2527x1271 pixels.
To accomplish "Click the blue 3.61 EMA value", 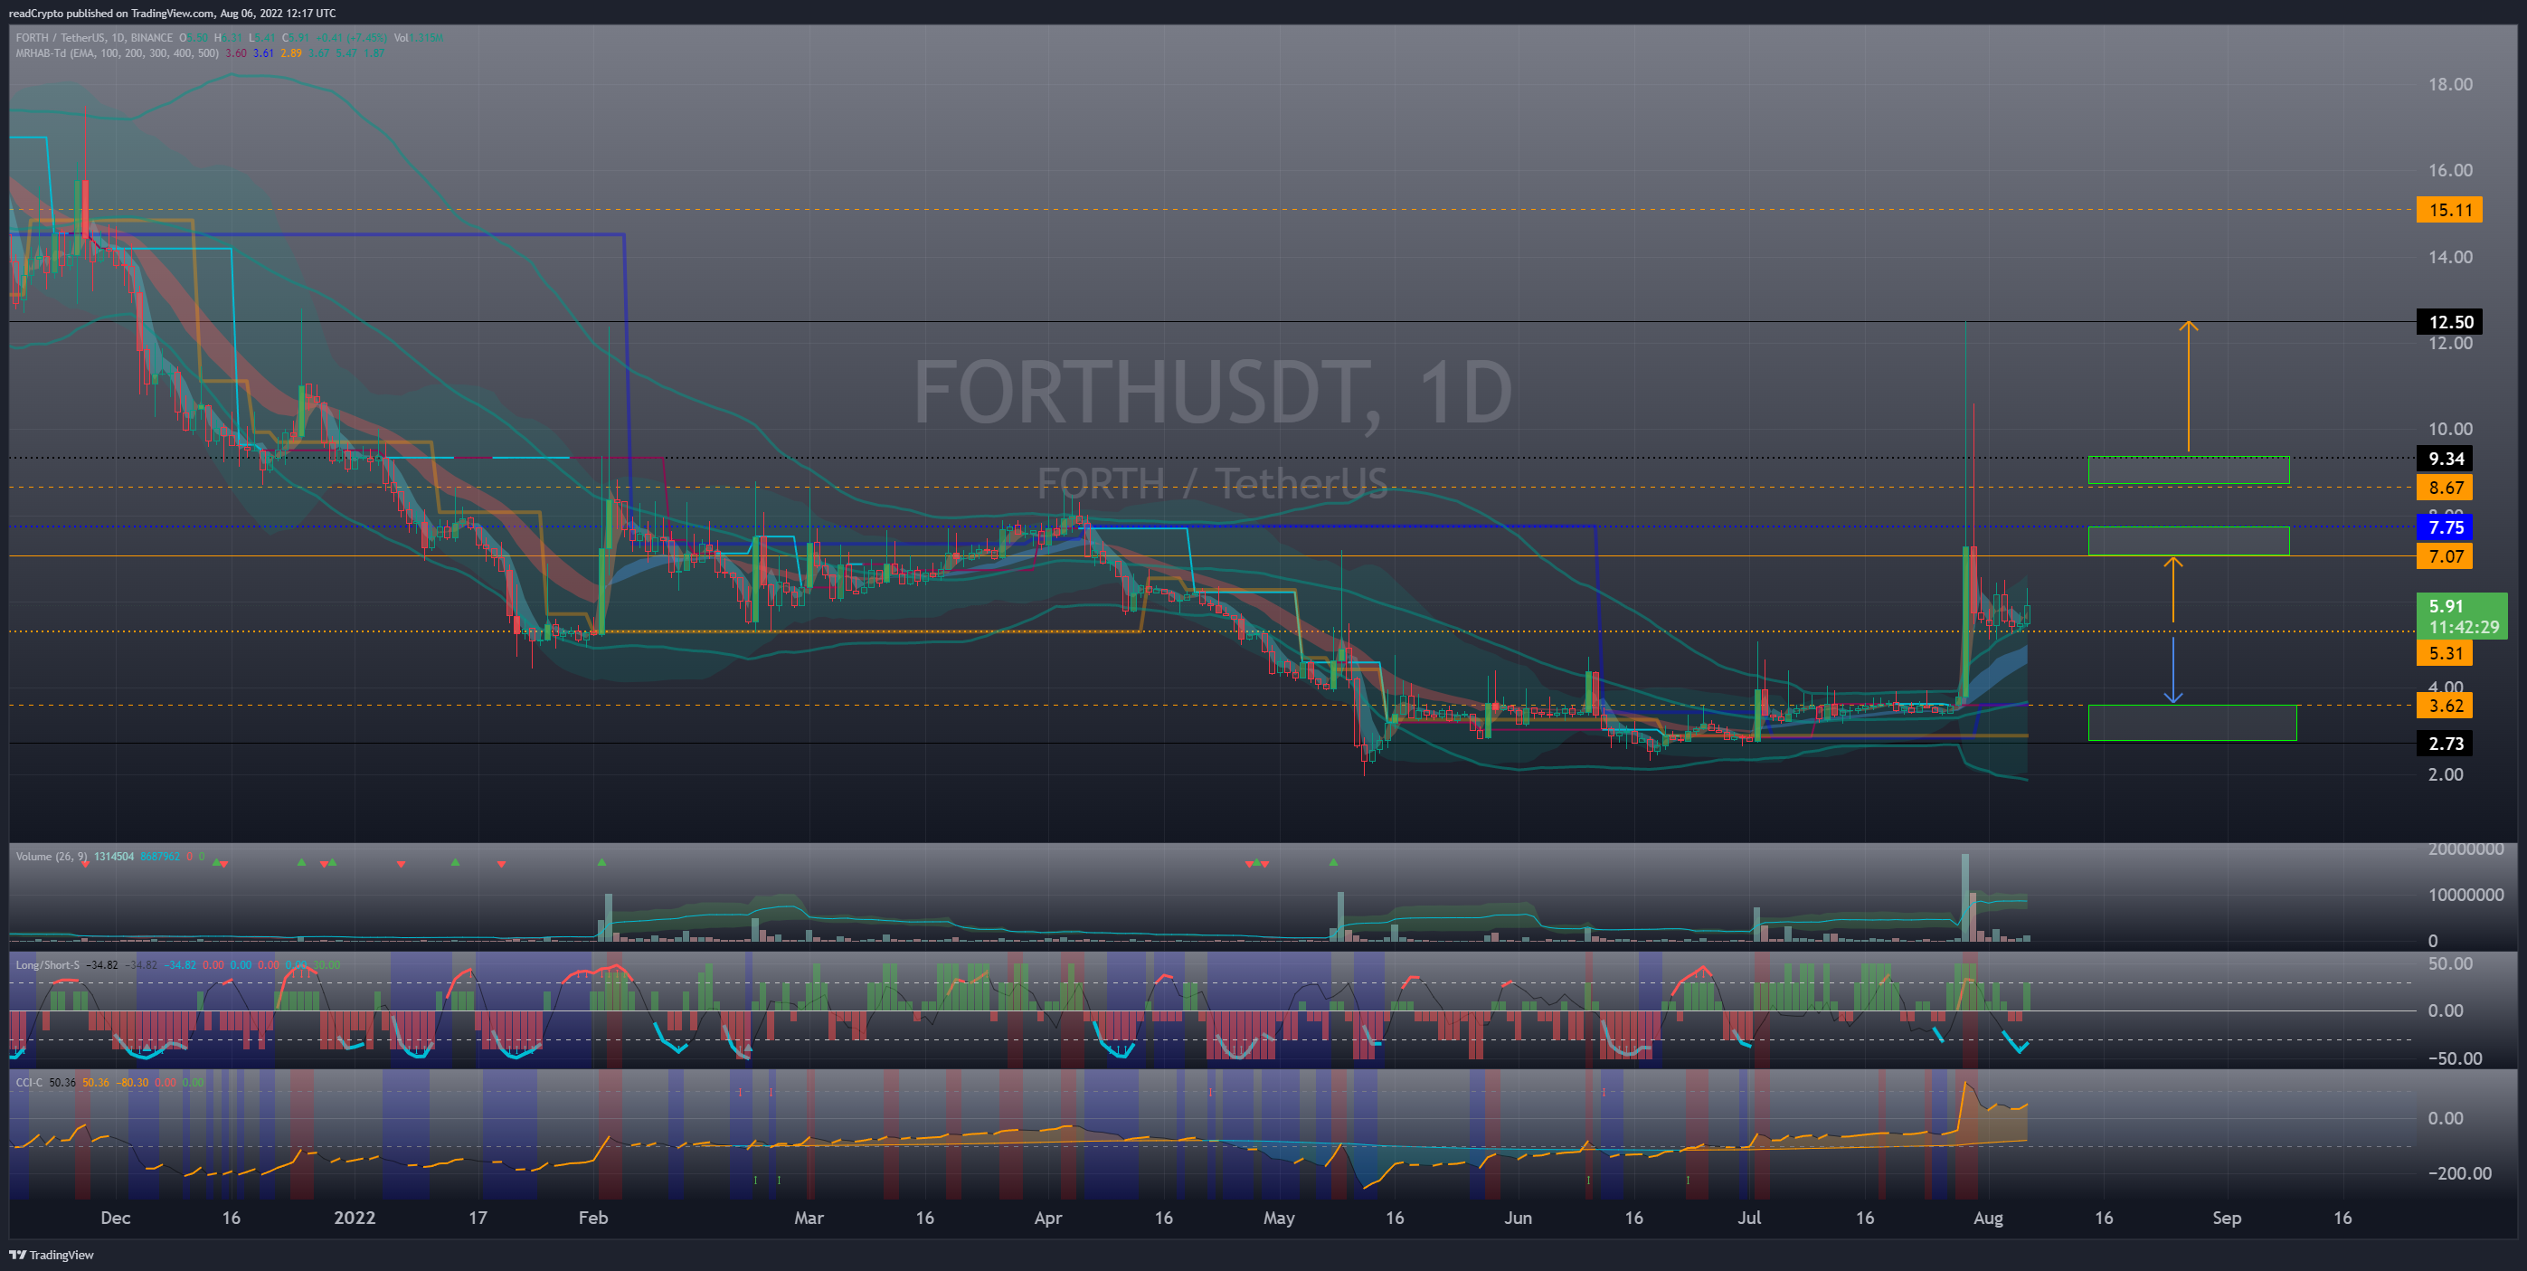I will [263, 53].
